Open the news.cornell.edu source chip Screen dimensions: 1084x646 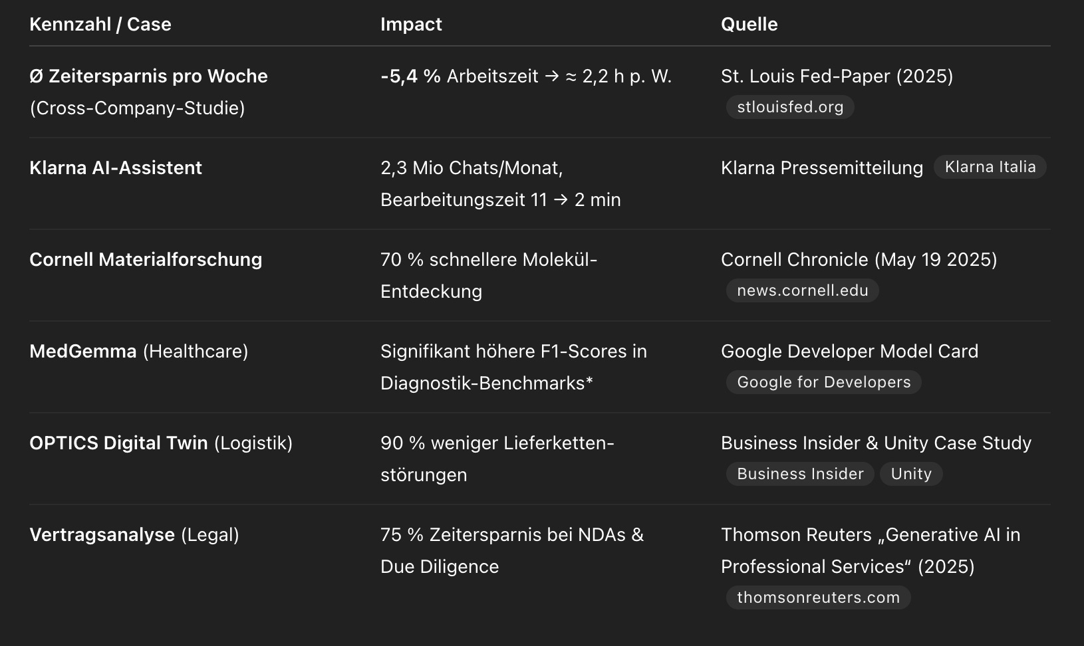(x=803, y=290)
